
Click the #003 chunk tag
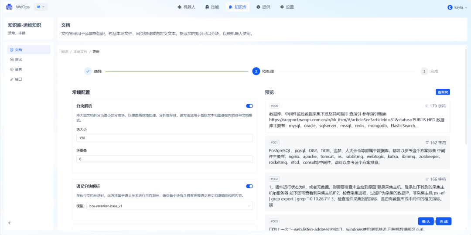click(x=275, y=221)
